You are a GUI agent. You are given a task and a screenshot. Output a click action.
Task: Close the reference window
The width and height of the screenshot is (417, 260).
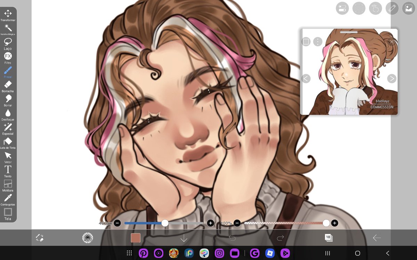tap(392, 42)
